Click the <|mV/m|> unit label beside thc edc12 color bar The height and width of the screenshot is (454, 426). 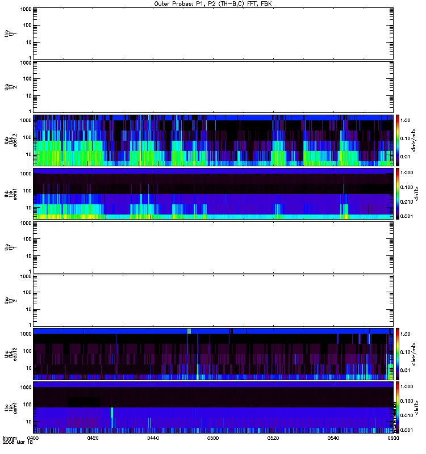coord(414,354)
